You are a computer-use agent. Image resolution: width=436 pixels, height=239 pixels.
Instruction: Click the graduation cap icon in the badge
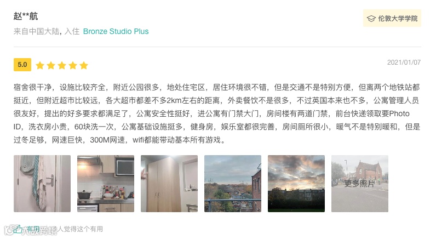coord(371,18)
